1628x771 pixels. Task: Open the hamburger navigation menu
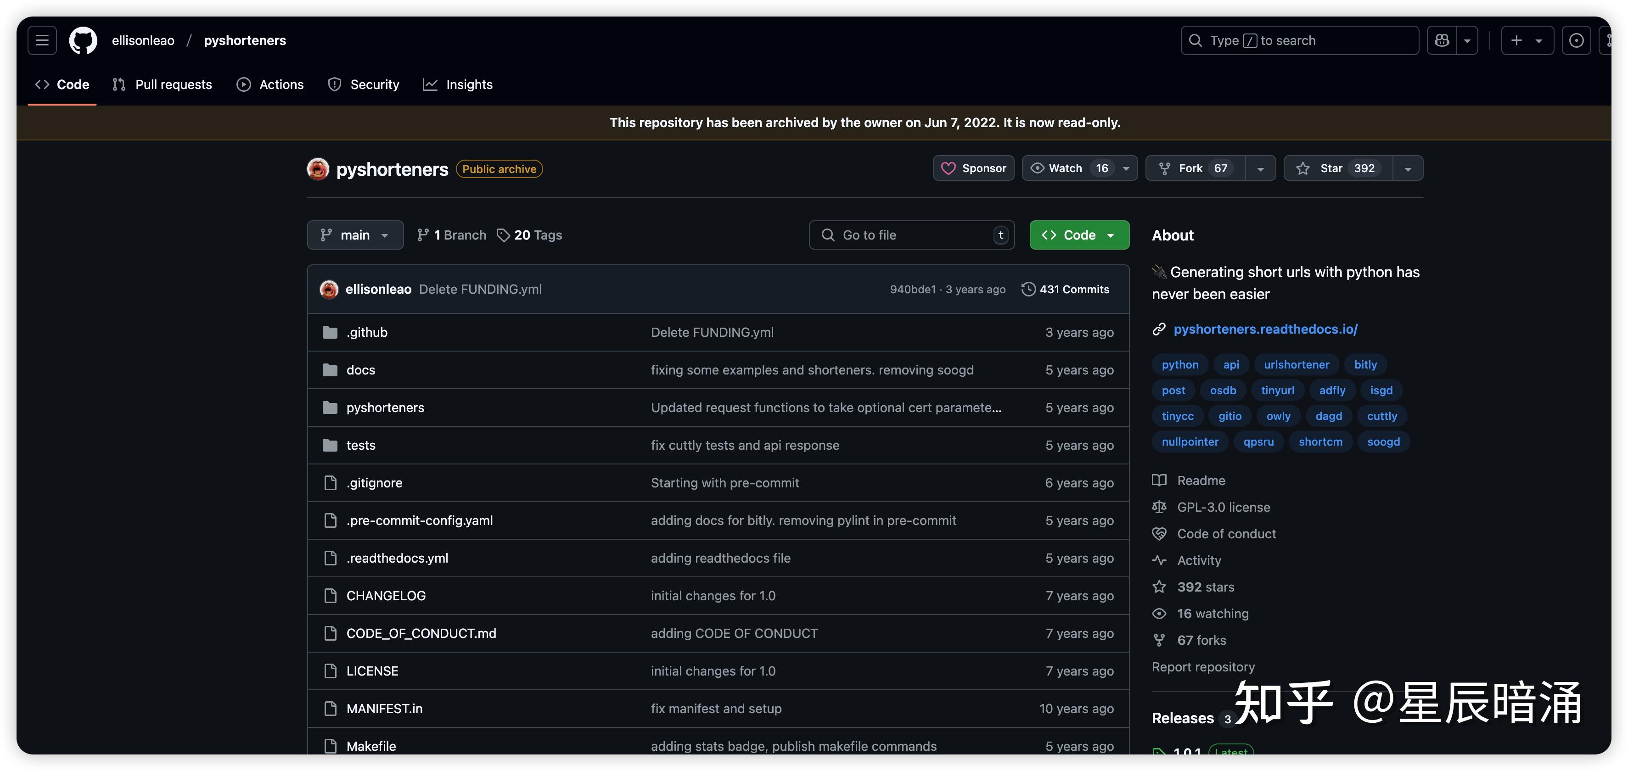point(42,40)
